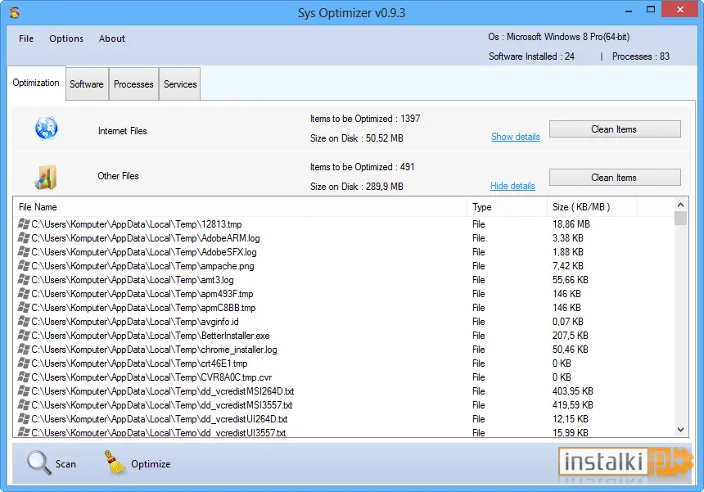Click file icon beside AdobeSFX.log

click(x=24, y=251)
